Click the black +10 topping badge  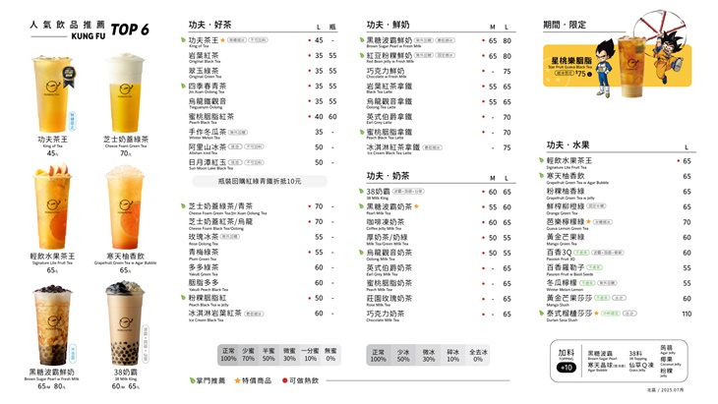point(567,368)
